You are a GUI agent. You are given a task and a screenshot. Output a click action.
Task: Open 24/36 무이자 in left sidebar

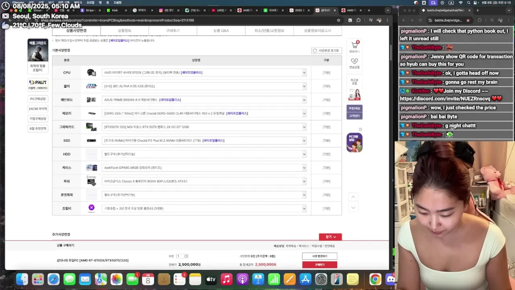38,109
